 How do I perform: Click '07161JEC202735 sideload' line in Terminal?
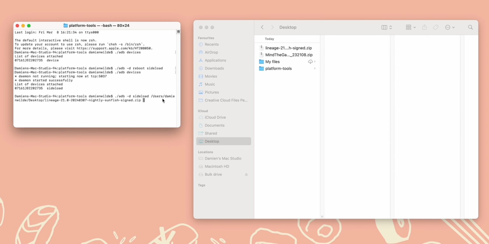(39, 88)
